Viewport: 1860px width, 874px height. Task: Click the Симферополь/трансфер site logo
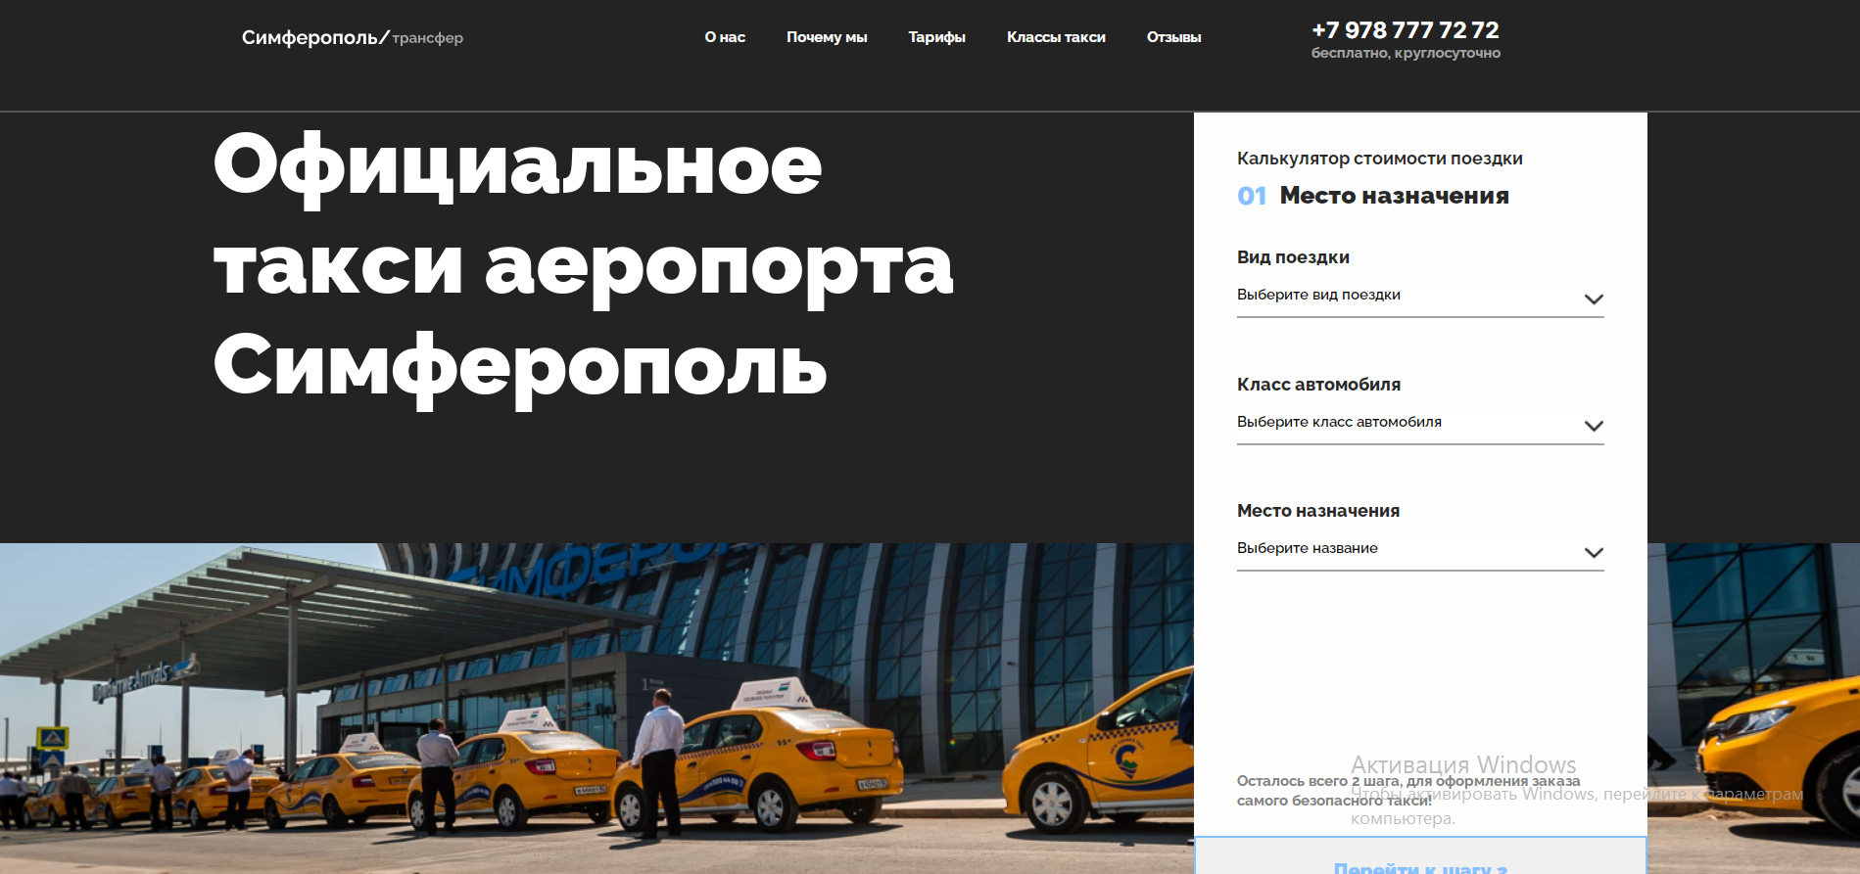pos(353,38)
